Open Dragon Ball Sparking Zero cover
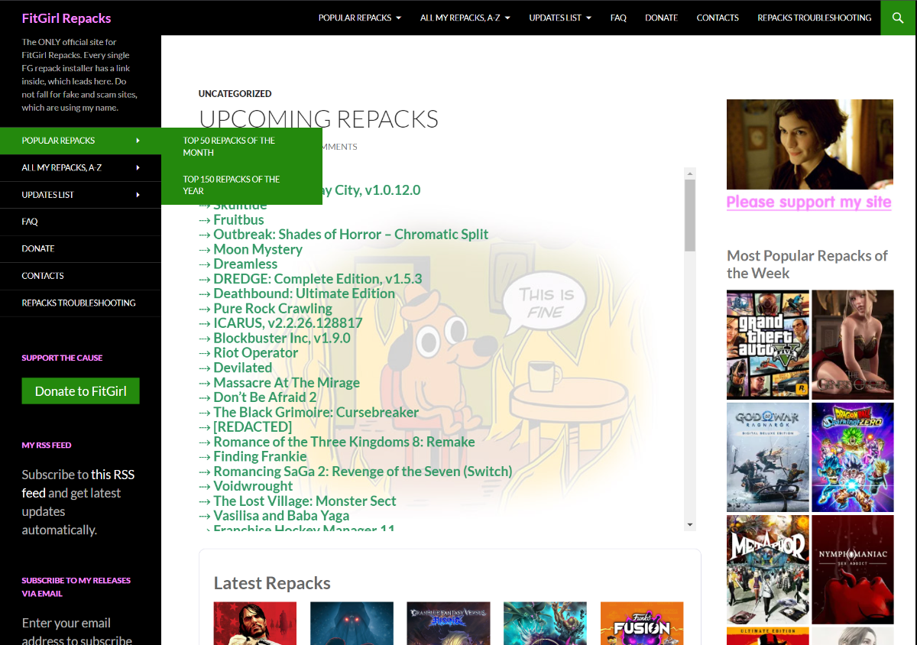This screenshot has width=917, height=645. click(x=852, y=457)
